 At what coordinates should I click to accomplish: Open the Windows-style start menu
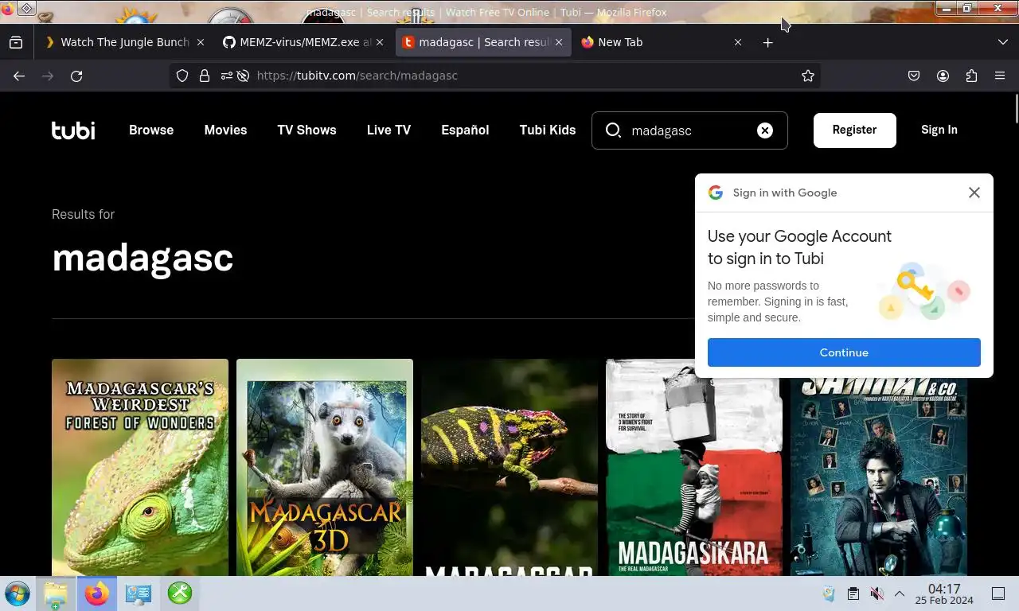tap(18, 593)
